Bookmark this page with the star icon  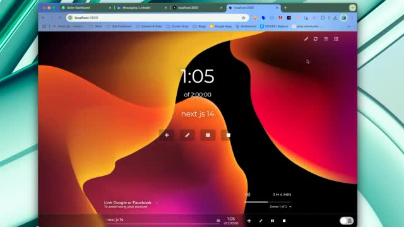coord(244,18)
